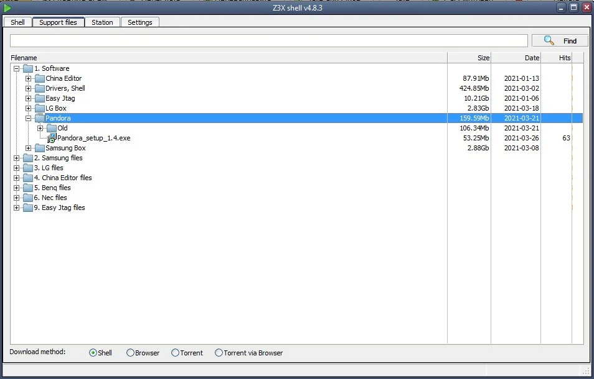Screen dimensions: 594x379
Task: Open the Station tab
Action: (102, 22)
